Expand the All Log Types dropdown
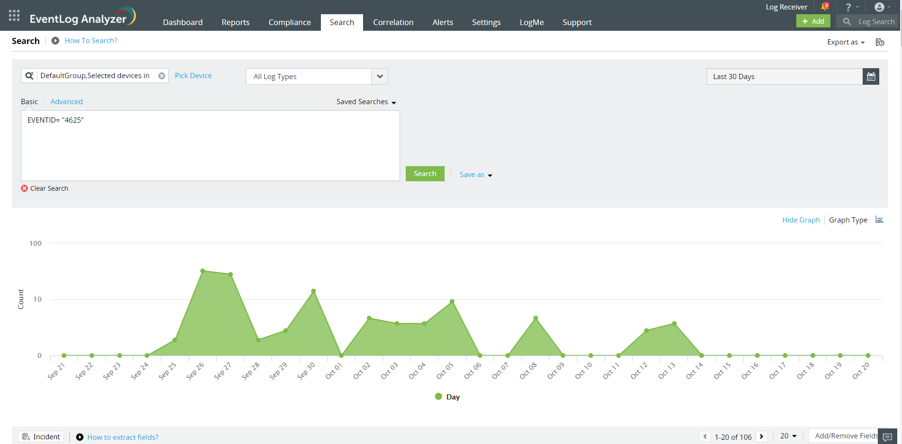Image resolution: width=902 pixels, height=444 pixels. tap(379, 76)
